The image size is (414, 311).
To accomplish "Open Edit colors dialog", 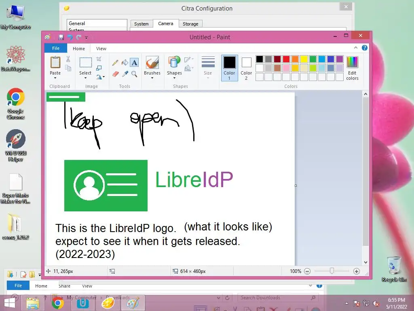I will tap(352, 68).
